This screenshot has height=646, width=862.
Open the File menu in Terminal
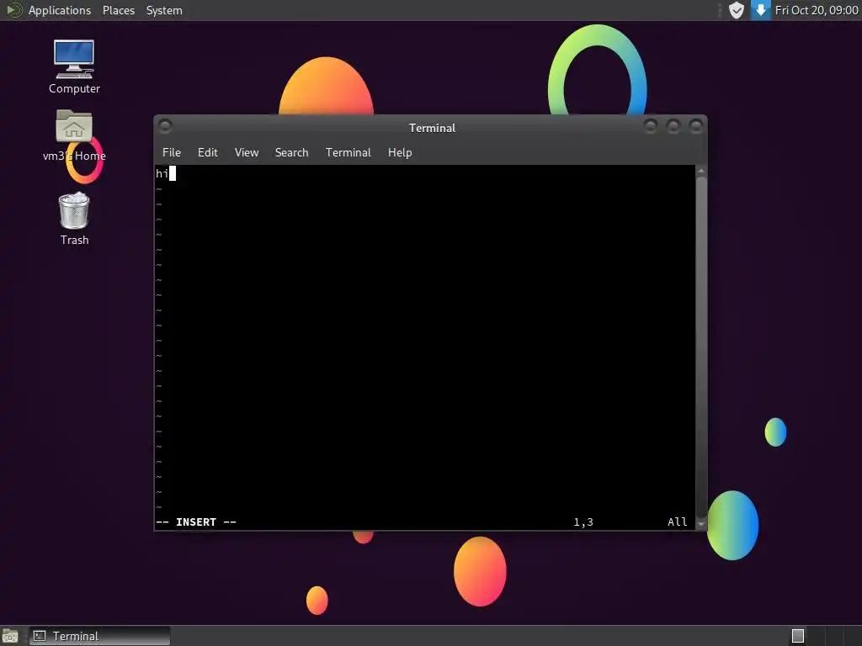coord(172,153)
